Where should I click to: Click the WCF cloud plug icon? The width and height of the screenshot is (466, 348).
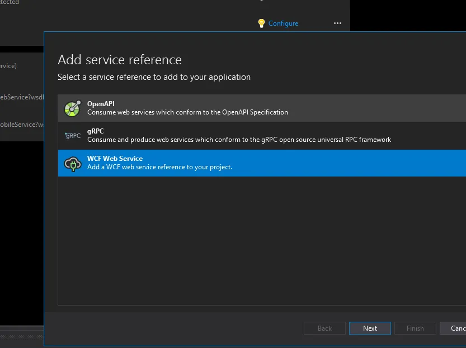73,164
